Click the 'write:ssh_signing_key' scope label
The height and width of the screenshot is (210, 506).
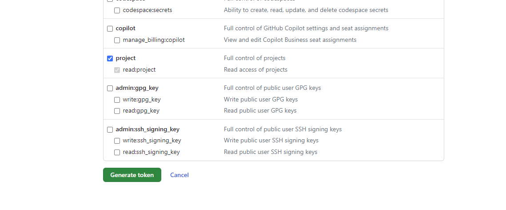click(152, 141)
